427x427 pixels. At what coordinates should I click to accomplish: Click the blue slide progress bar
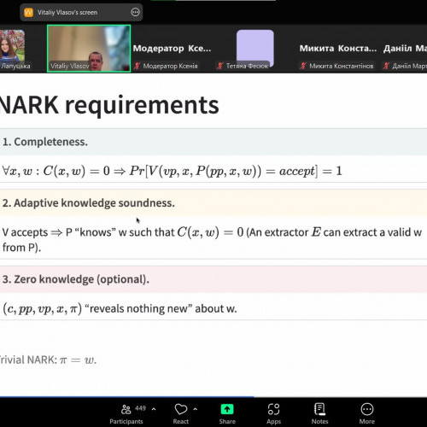tap(127, 396)
